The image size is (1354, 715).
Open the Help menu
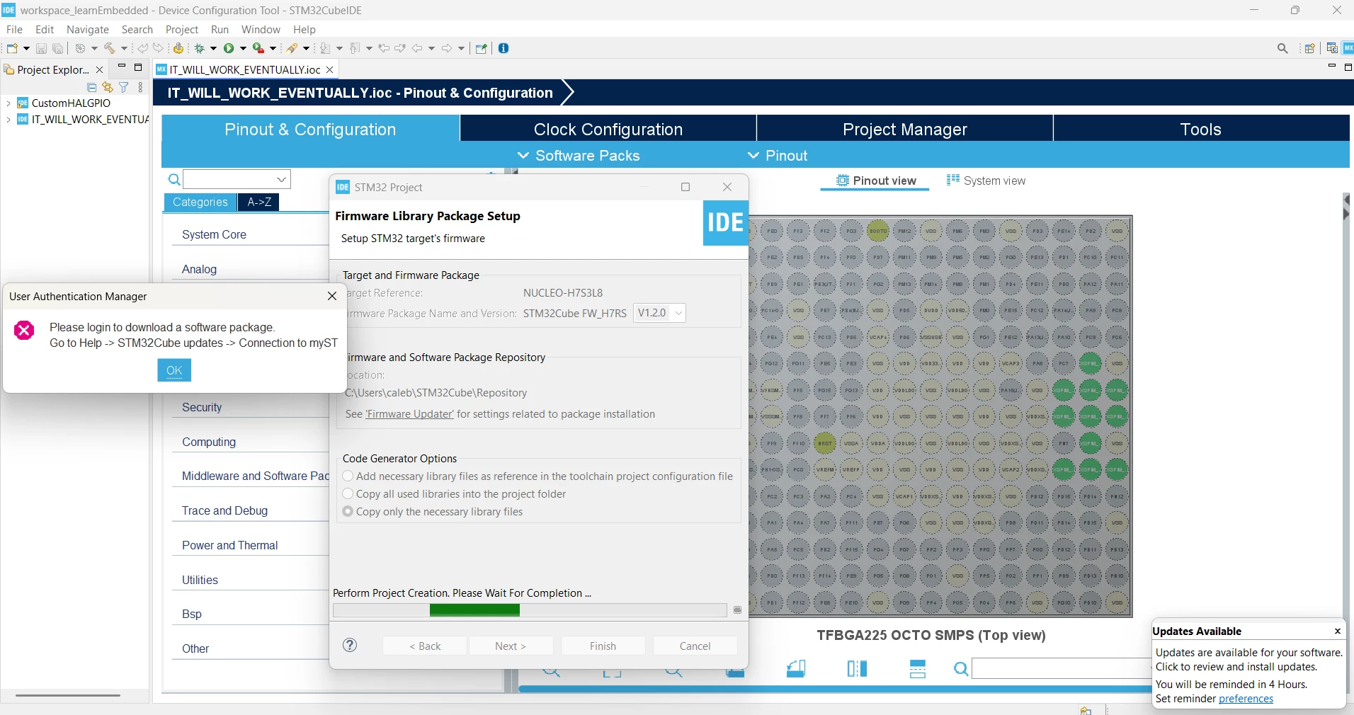(x=305, y=29)
